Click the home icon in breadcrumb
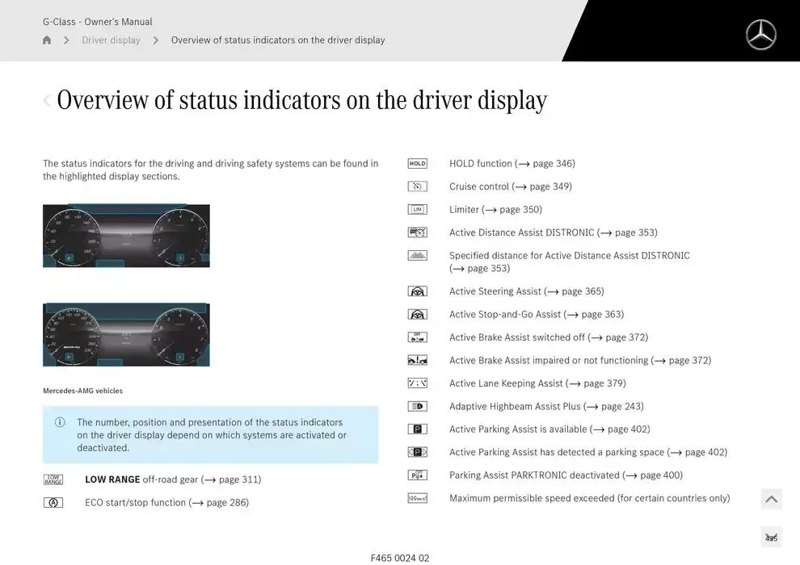The width and height of the screenshot is (800, 565). (x=47, y=40)
